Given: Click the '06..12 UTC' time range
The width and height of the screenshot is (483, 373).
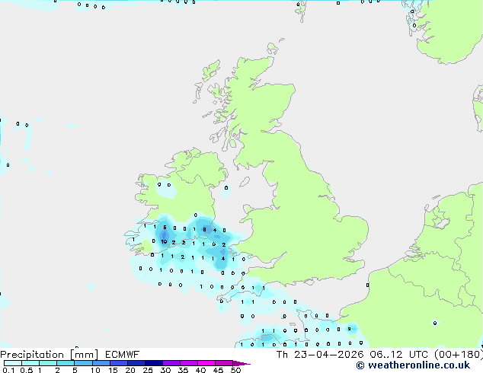Looking at the screenshot, I should pyautogui.click(x=399, y=355).
